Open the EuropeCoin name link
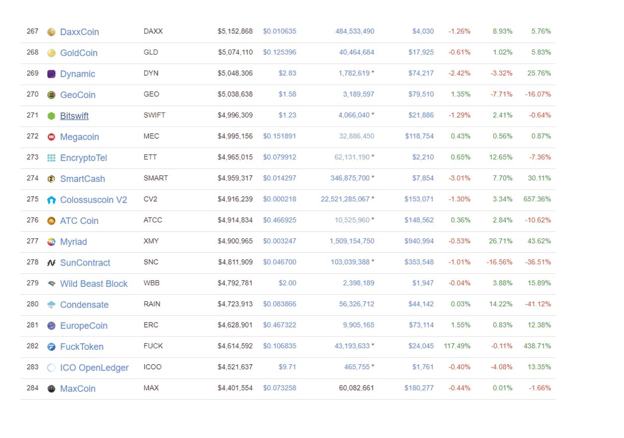624x438 pixels. (x=84, y=326)
